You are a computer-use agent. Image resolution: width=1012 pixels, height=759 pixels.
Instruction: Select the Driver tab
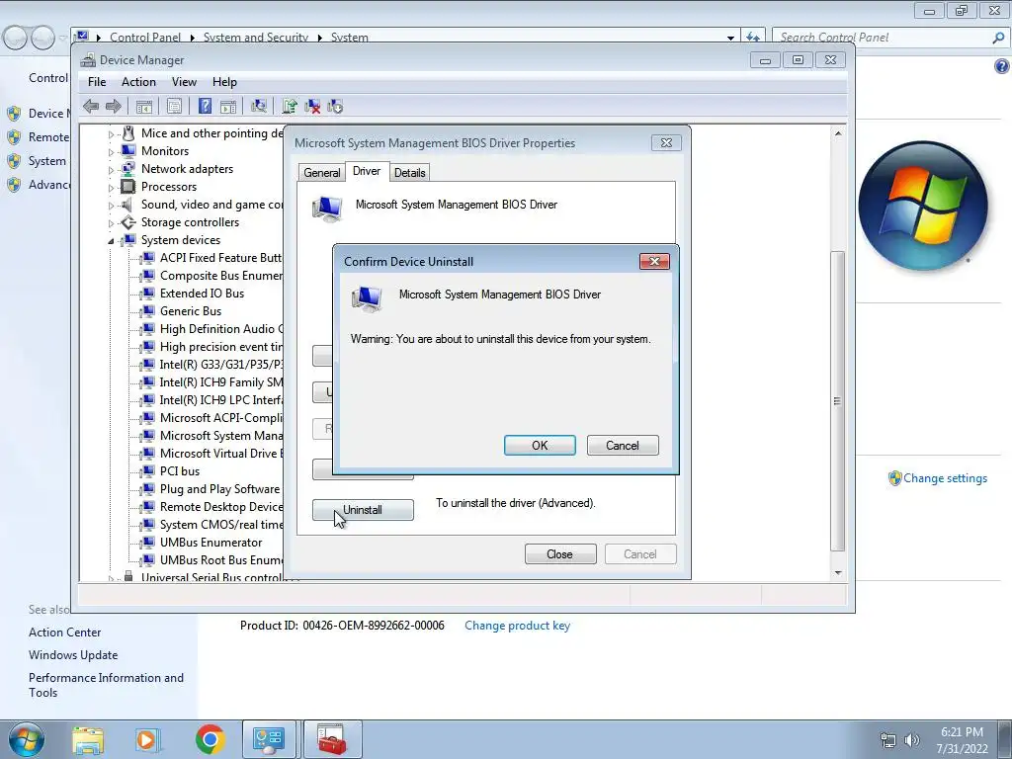tap(367, 171)
